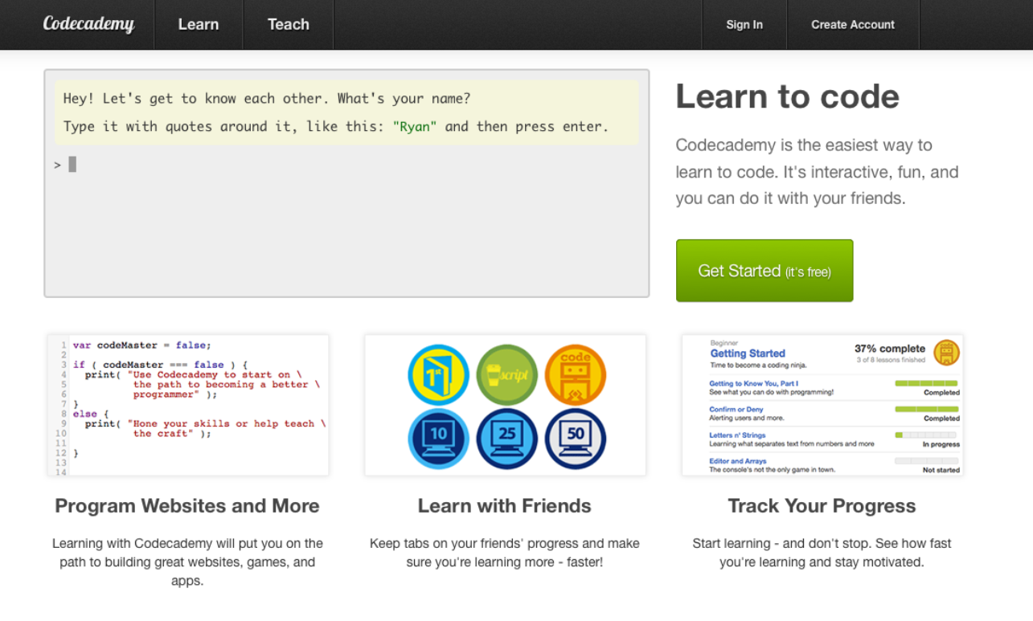Viewport: 1033px width, 621px height.
Task: Select the light blue 10 badge
Action: point(438,439)
